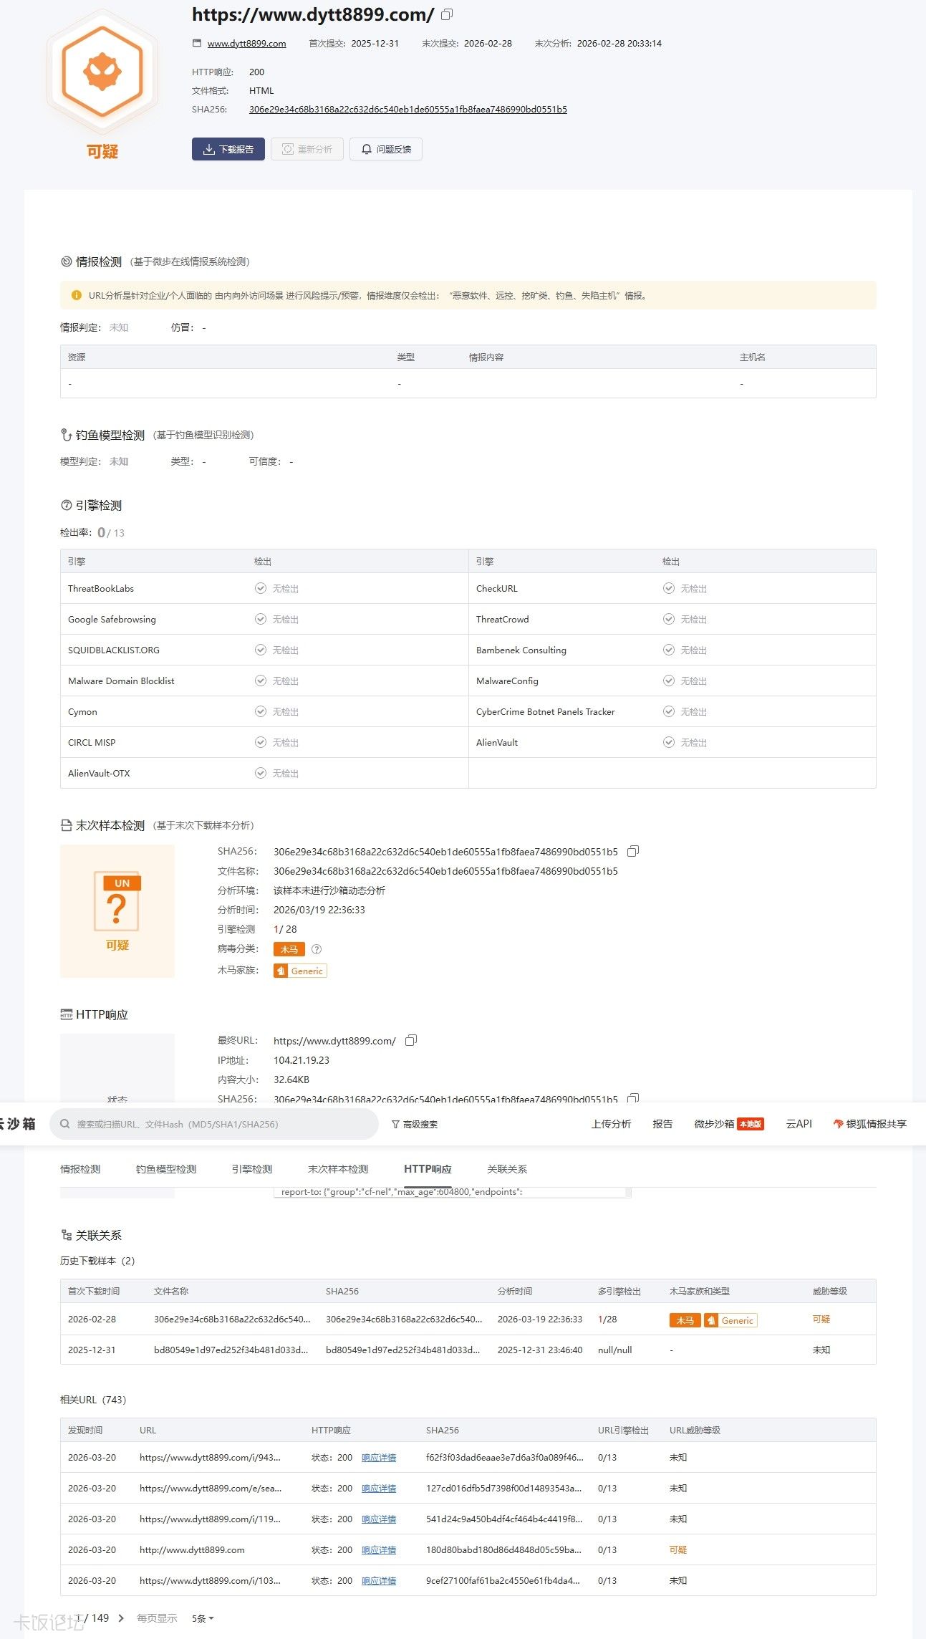Switch to HTTP响应 tab
This screenshot has height=1639, width=926.
tap(428, 1169)
